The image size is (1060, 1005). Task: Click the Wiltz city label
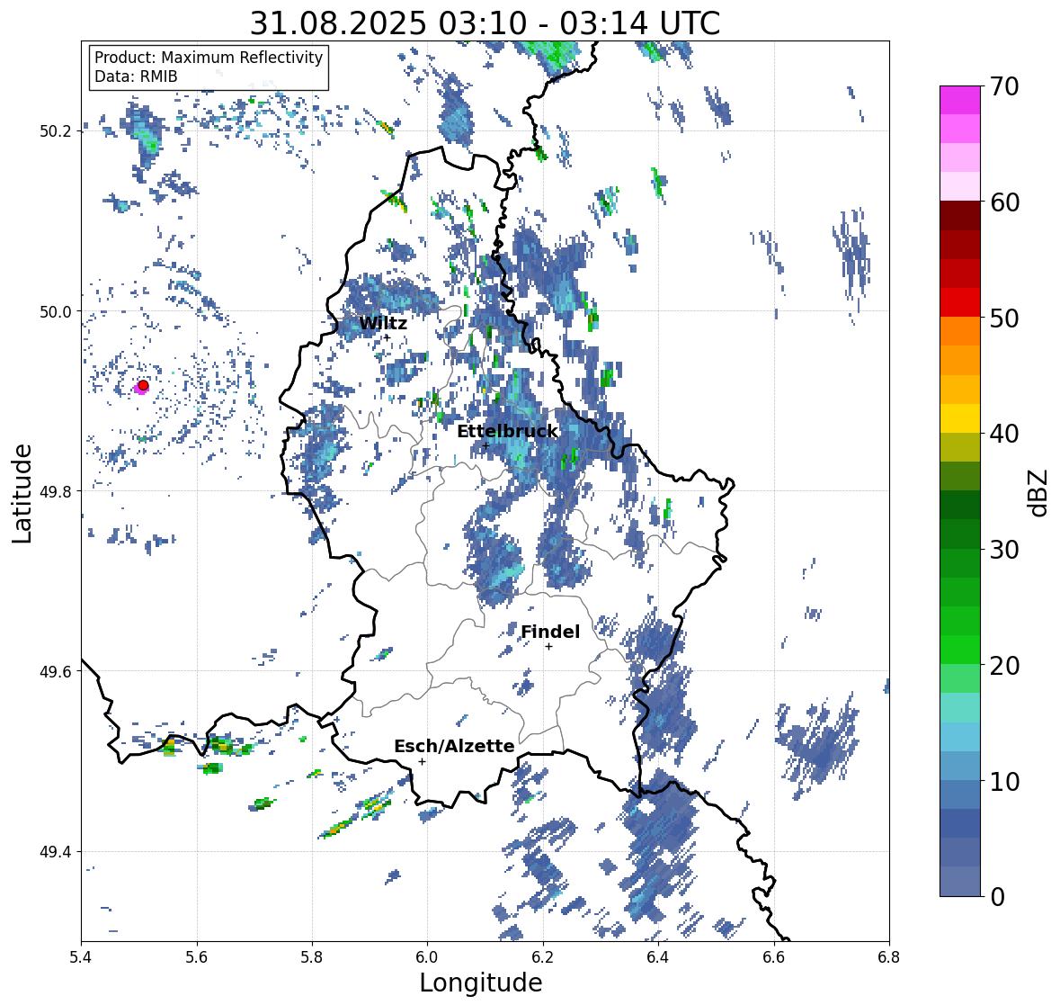tap(383, 323)
